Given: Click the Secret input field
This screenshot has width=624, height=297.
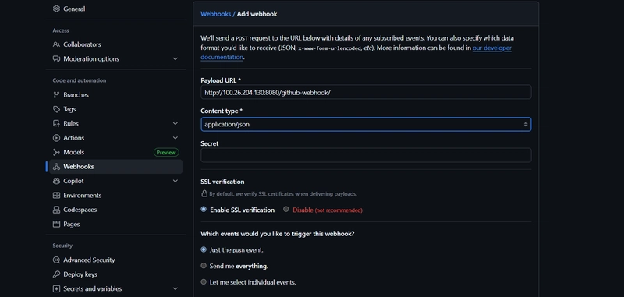Looking at the screenshot, I should [x=366, y=155].
